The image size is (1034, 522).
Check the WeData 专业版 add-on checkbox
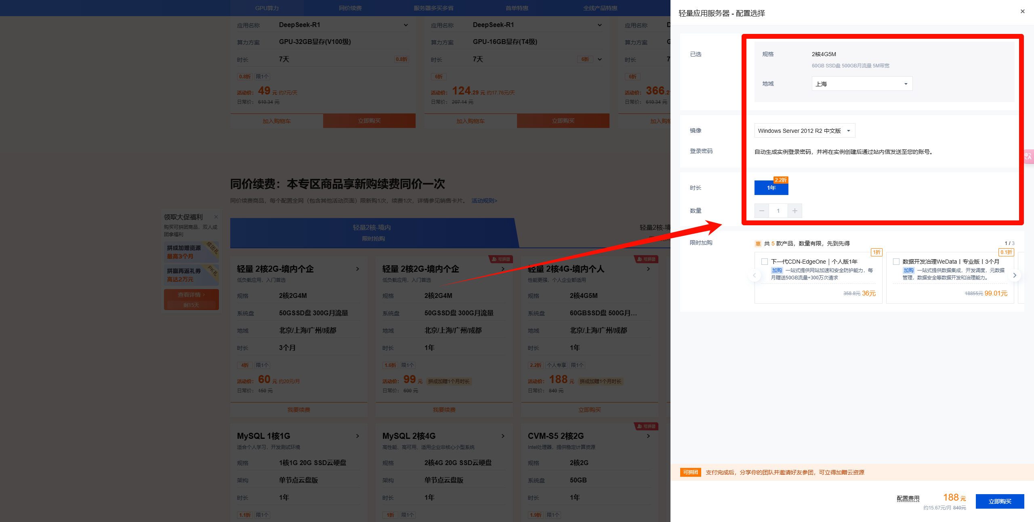(896, 261)
